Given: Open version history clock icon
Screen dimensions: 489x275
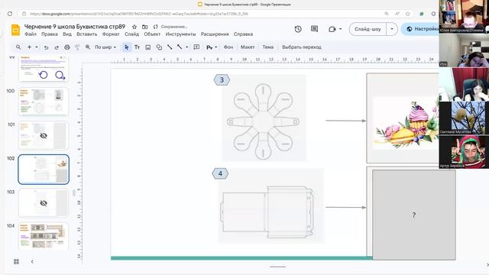Looking at the screenshot, I should pyautogui.click(x=298, y=29).
